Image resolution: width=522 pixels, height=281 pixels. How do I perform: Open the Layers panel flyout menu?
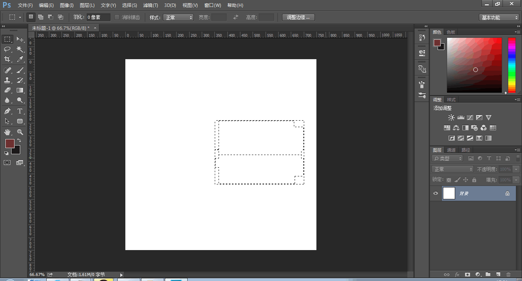(x=517, y=150)
